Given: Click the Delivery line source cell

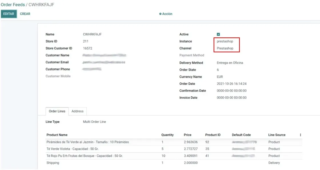Looking at the screenshot, I should click(x=274, y=163).
